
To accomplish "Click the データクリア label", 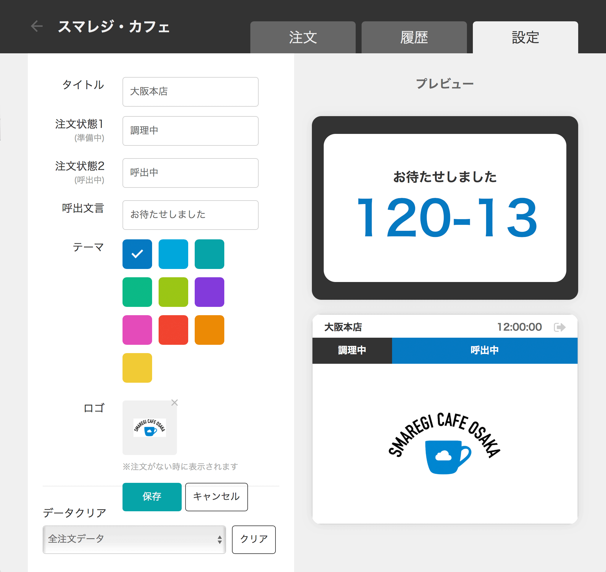I will click(x=75, y=513).
